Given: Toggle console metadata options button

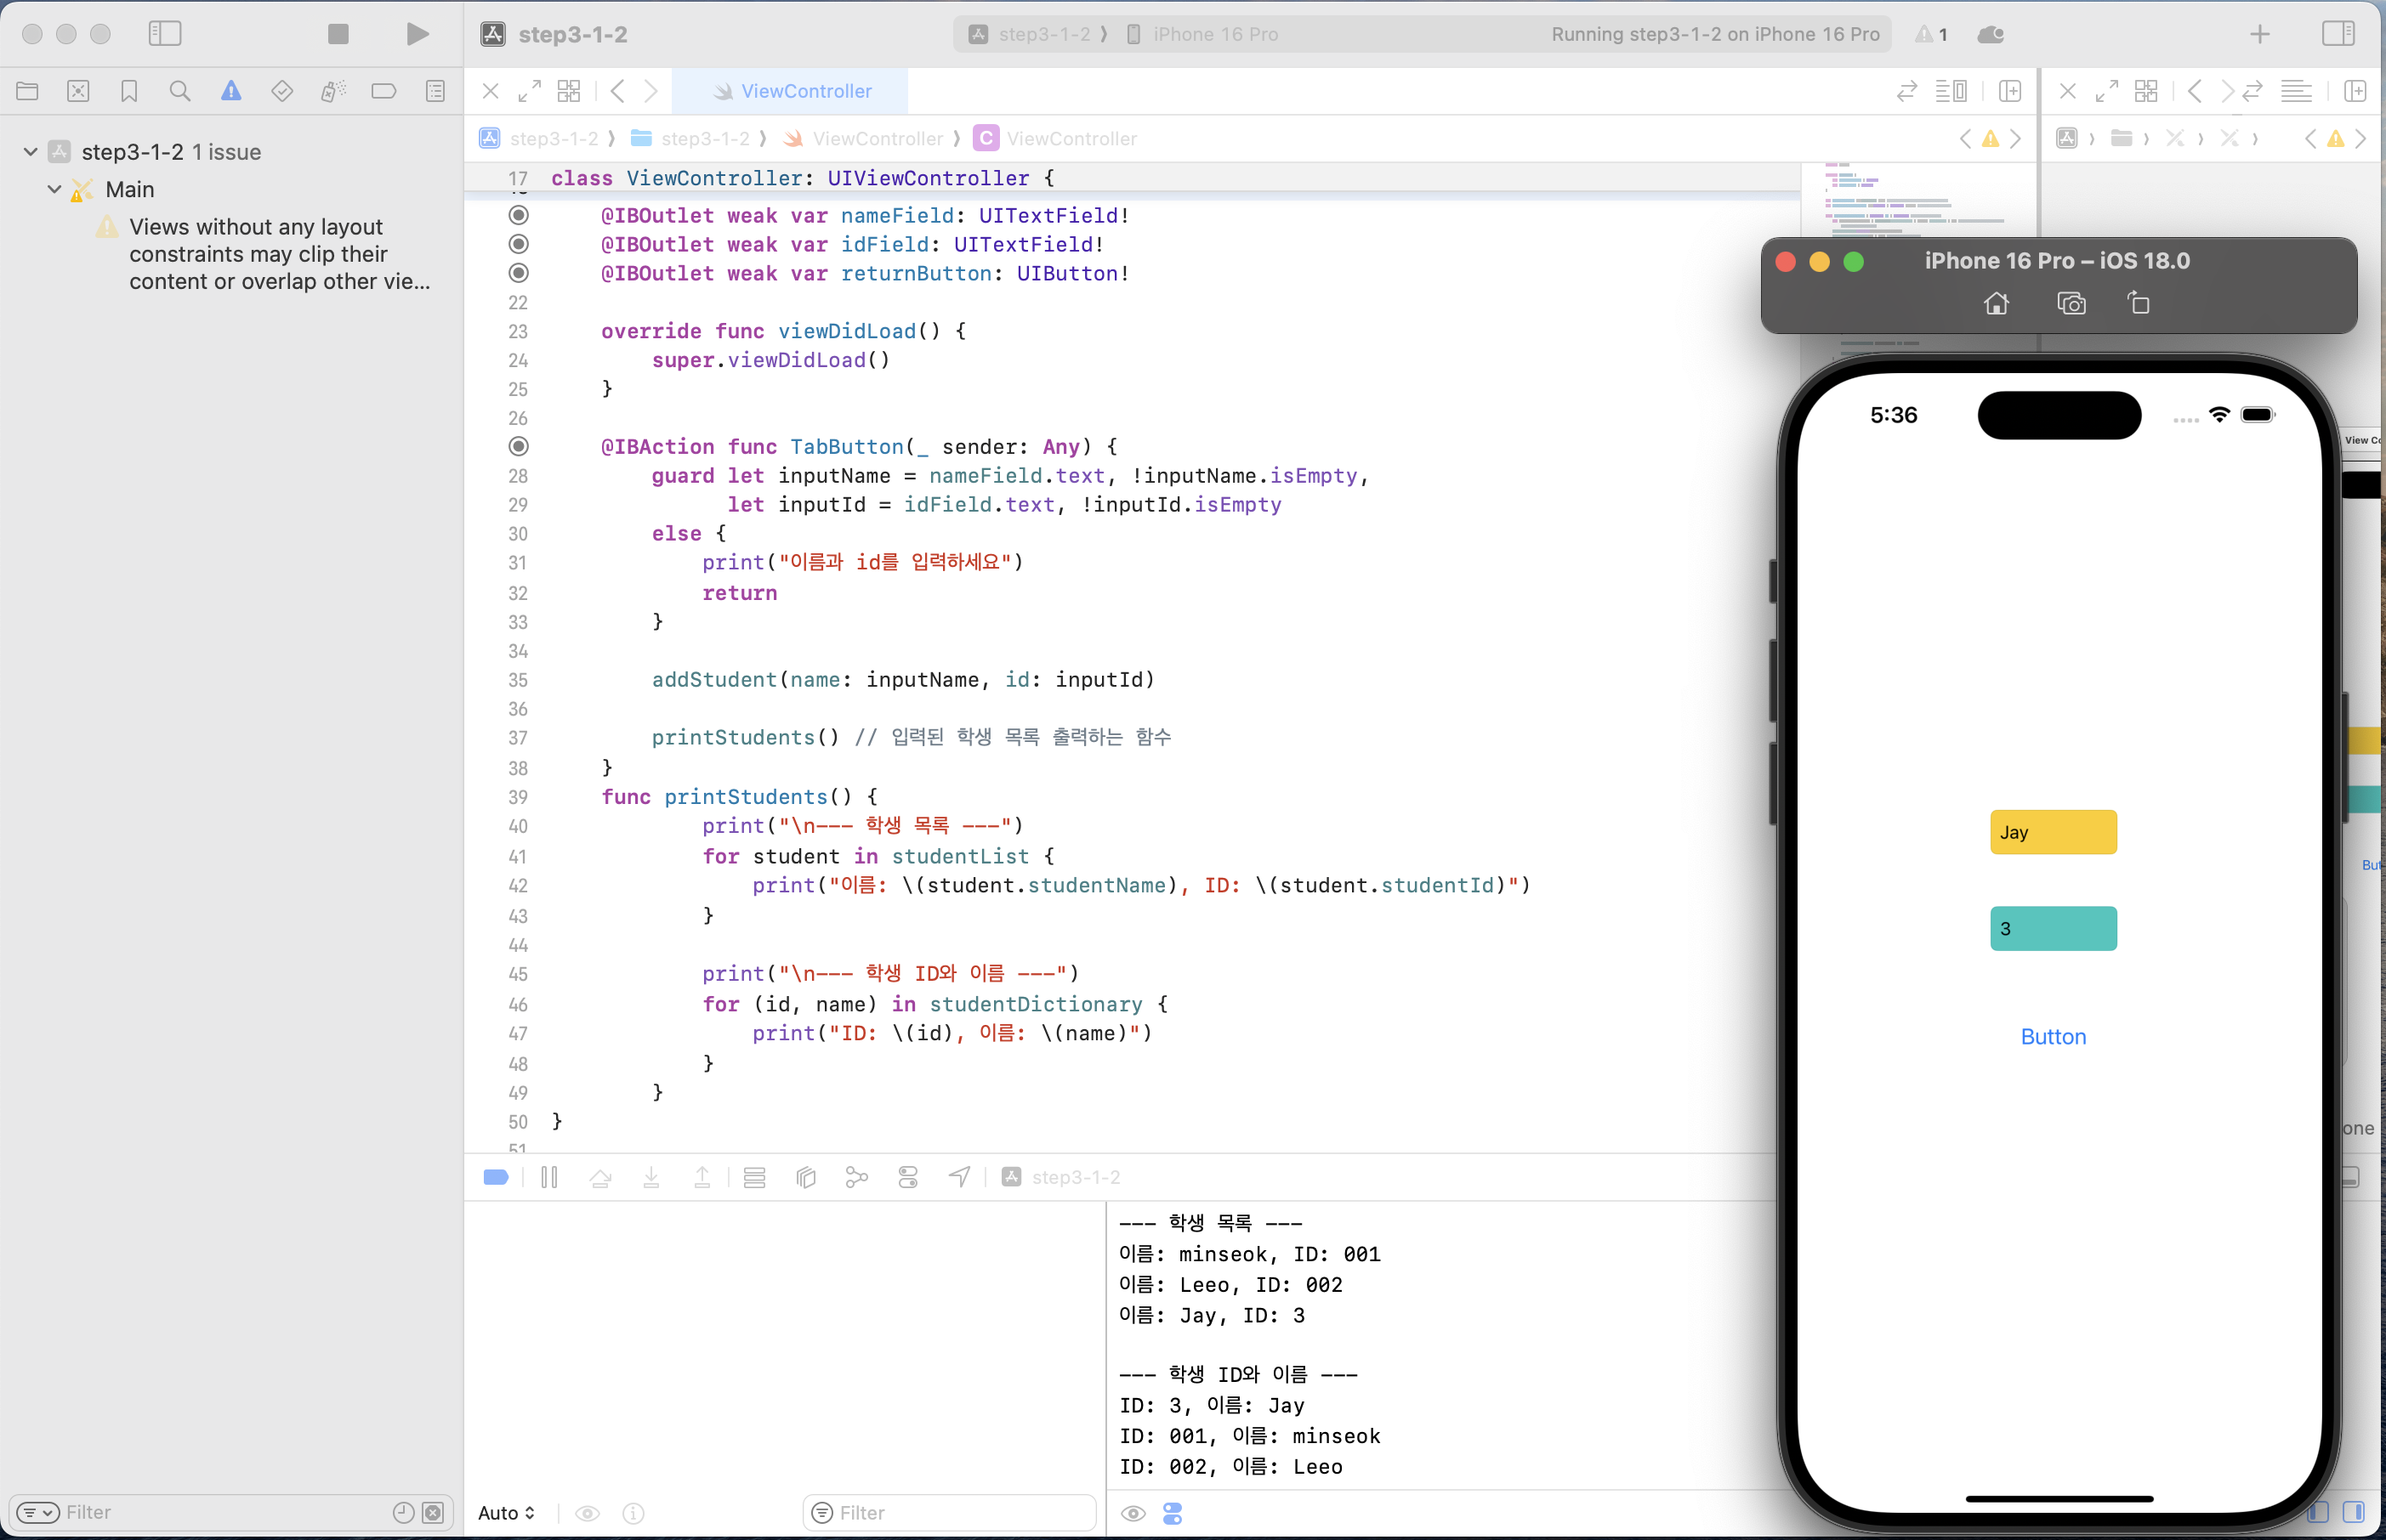Looking at the screenshot, I should (1173, 1513).
